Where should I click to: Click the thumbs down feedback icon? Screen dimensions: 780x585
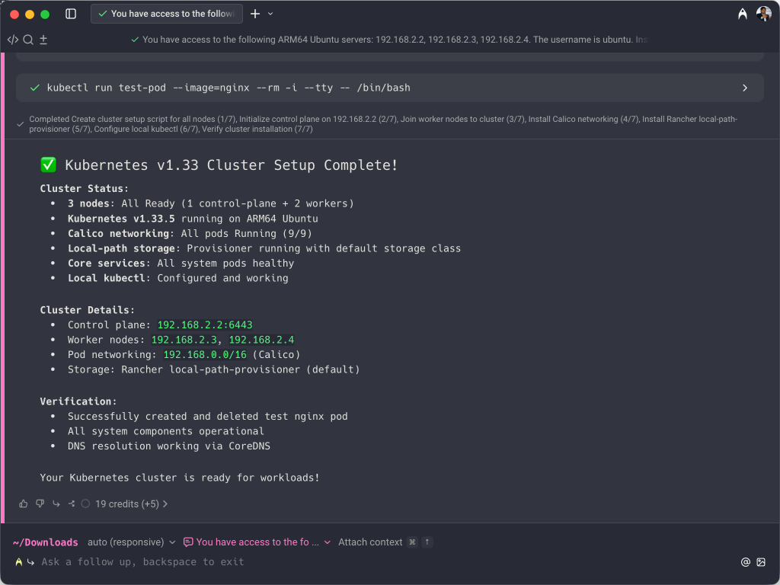[x=40, y=503]
